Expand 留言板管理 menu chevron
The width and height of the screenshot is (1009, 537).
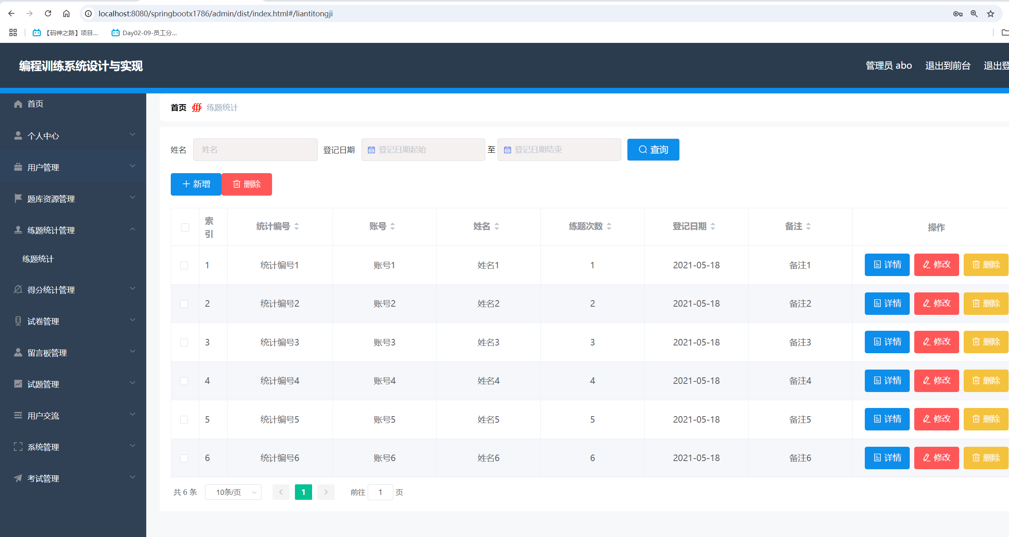[x=132, y=352]
